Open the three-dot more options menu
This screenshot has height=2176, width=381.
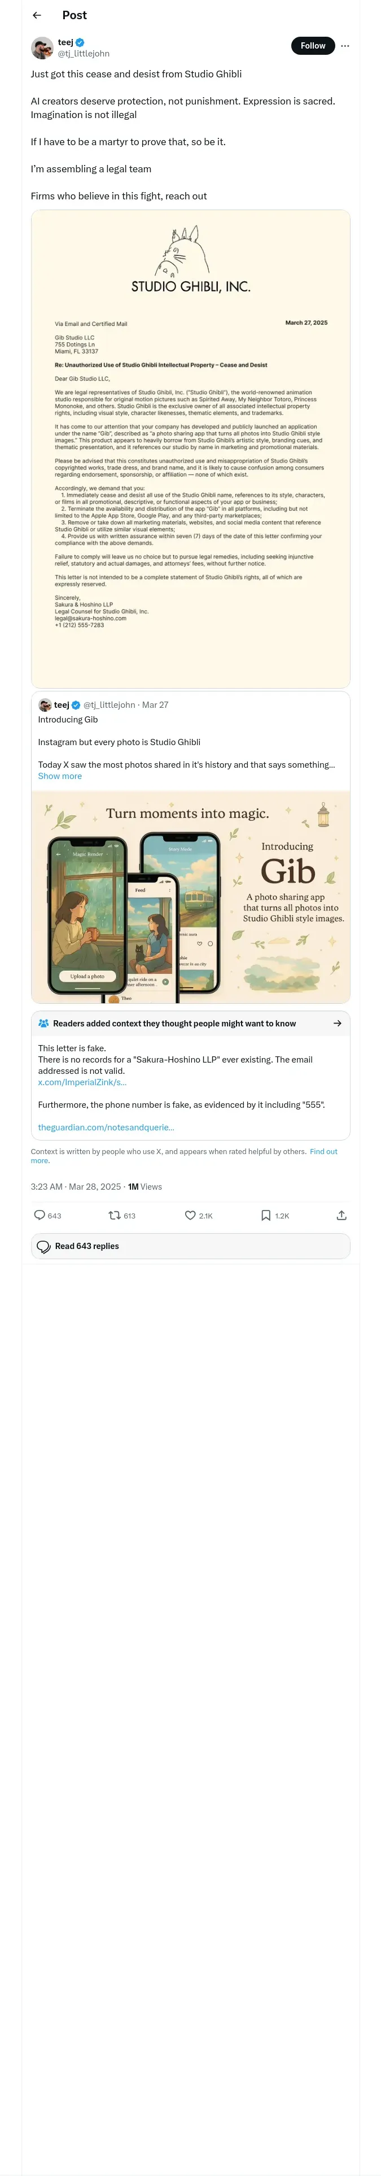345,46
